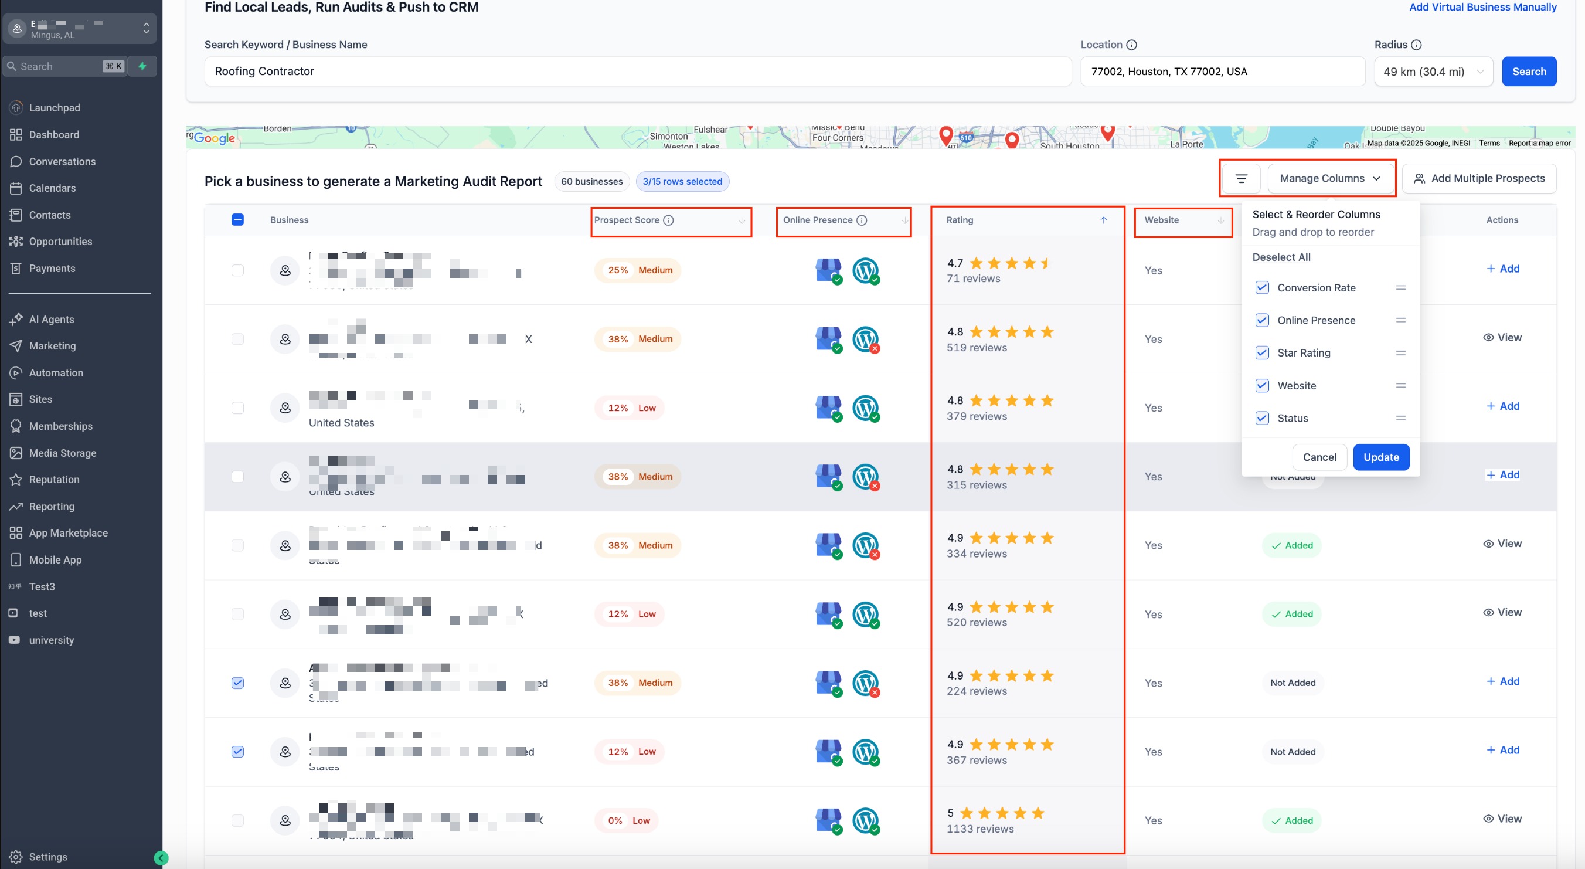Click the Rating column sort arrow
Image resolution: width=1585 pixels, height=869 pixels.
coord(1103,220)
